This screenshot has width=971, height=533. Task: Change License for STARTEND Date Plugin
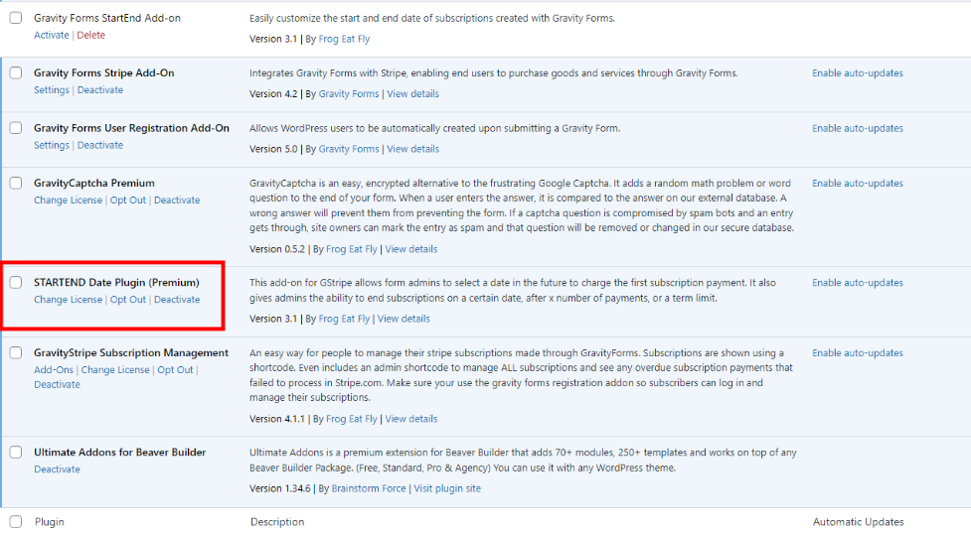point(69,300)
